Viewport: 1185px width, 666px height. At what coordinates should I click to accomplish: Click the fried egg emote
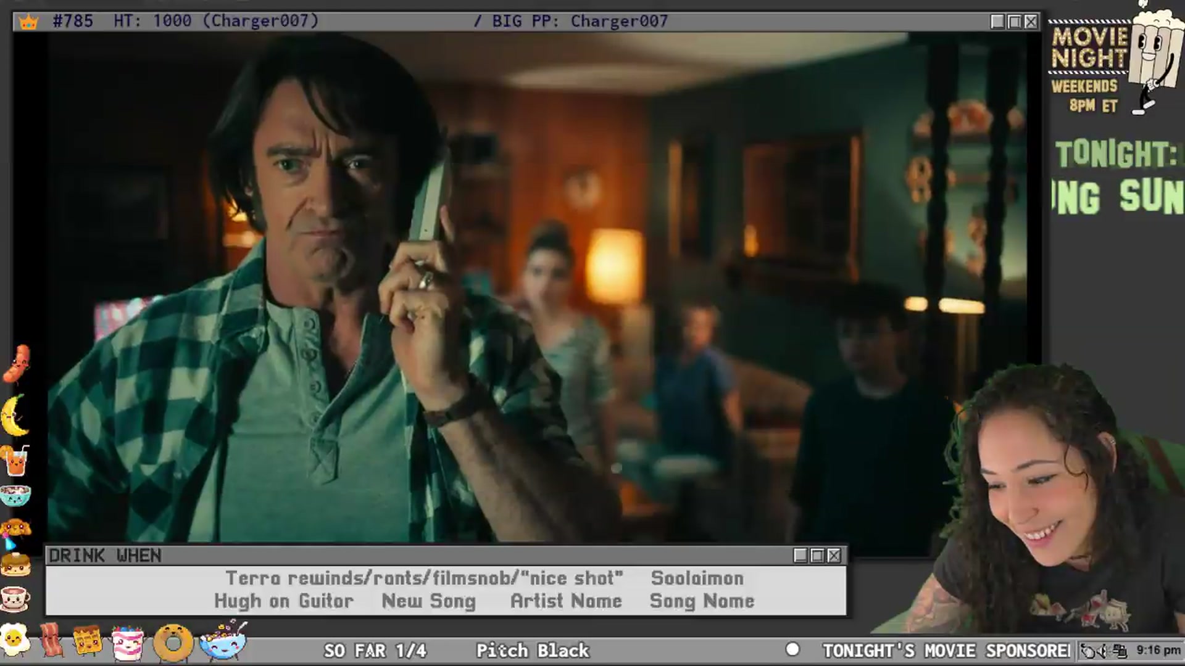point(15,640)
